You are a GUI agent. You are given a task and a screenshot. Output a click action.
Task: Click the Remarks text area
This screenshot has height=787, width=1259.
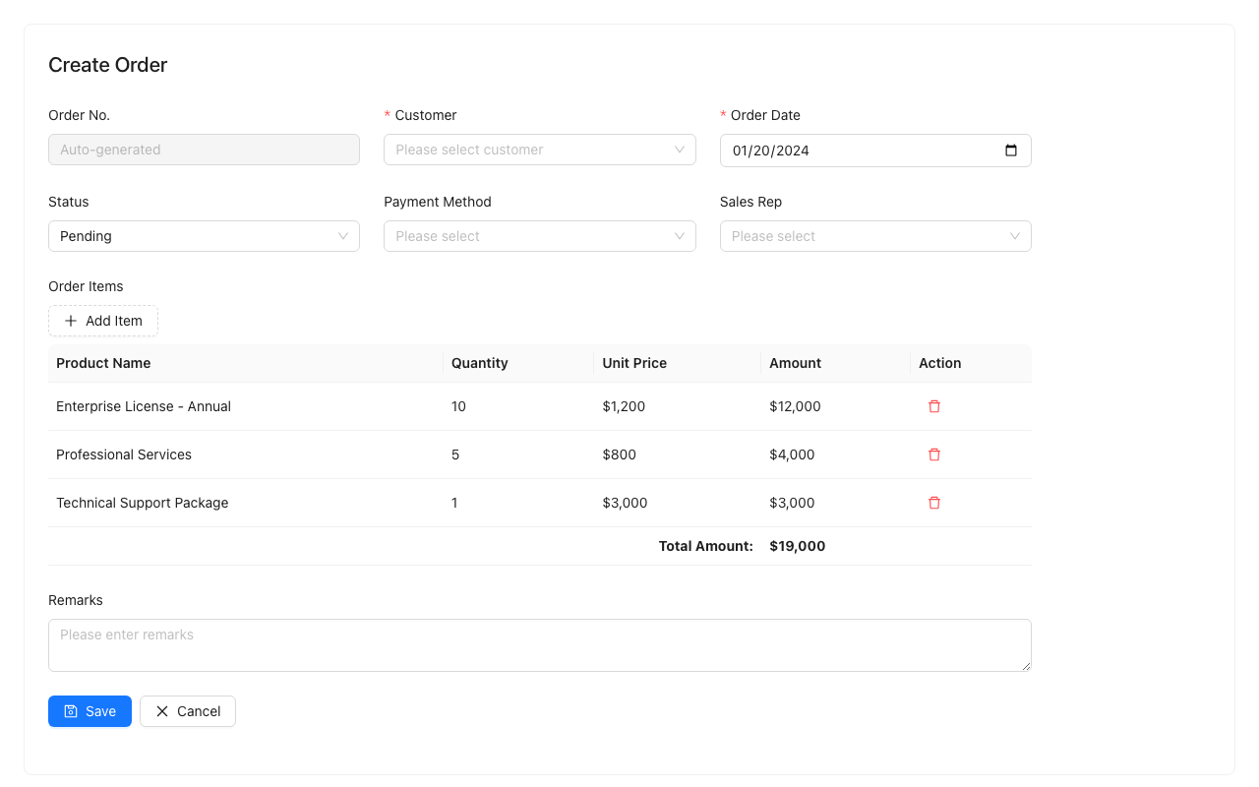point(539,644)
